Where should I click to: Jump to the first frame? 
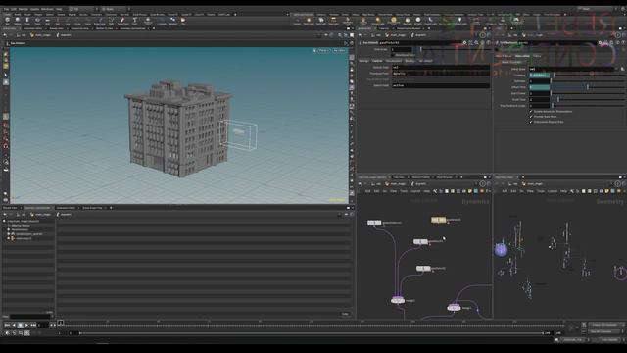point(7,325)
